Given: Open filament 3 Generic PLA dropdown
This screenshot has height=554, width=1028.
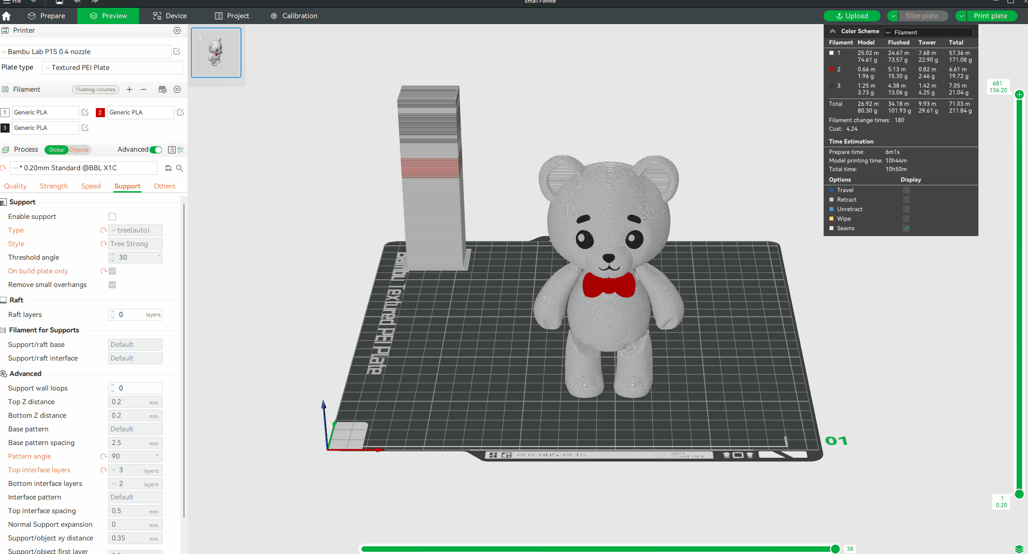Looking at the screenshot, I should (x=45, y=128).
